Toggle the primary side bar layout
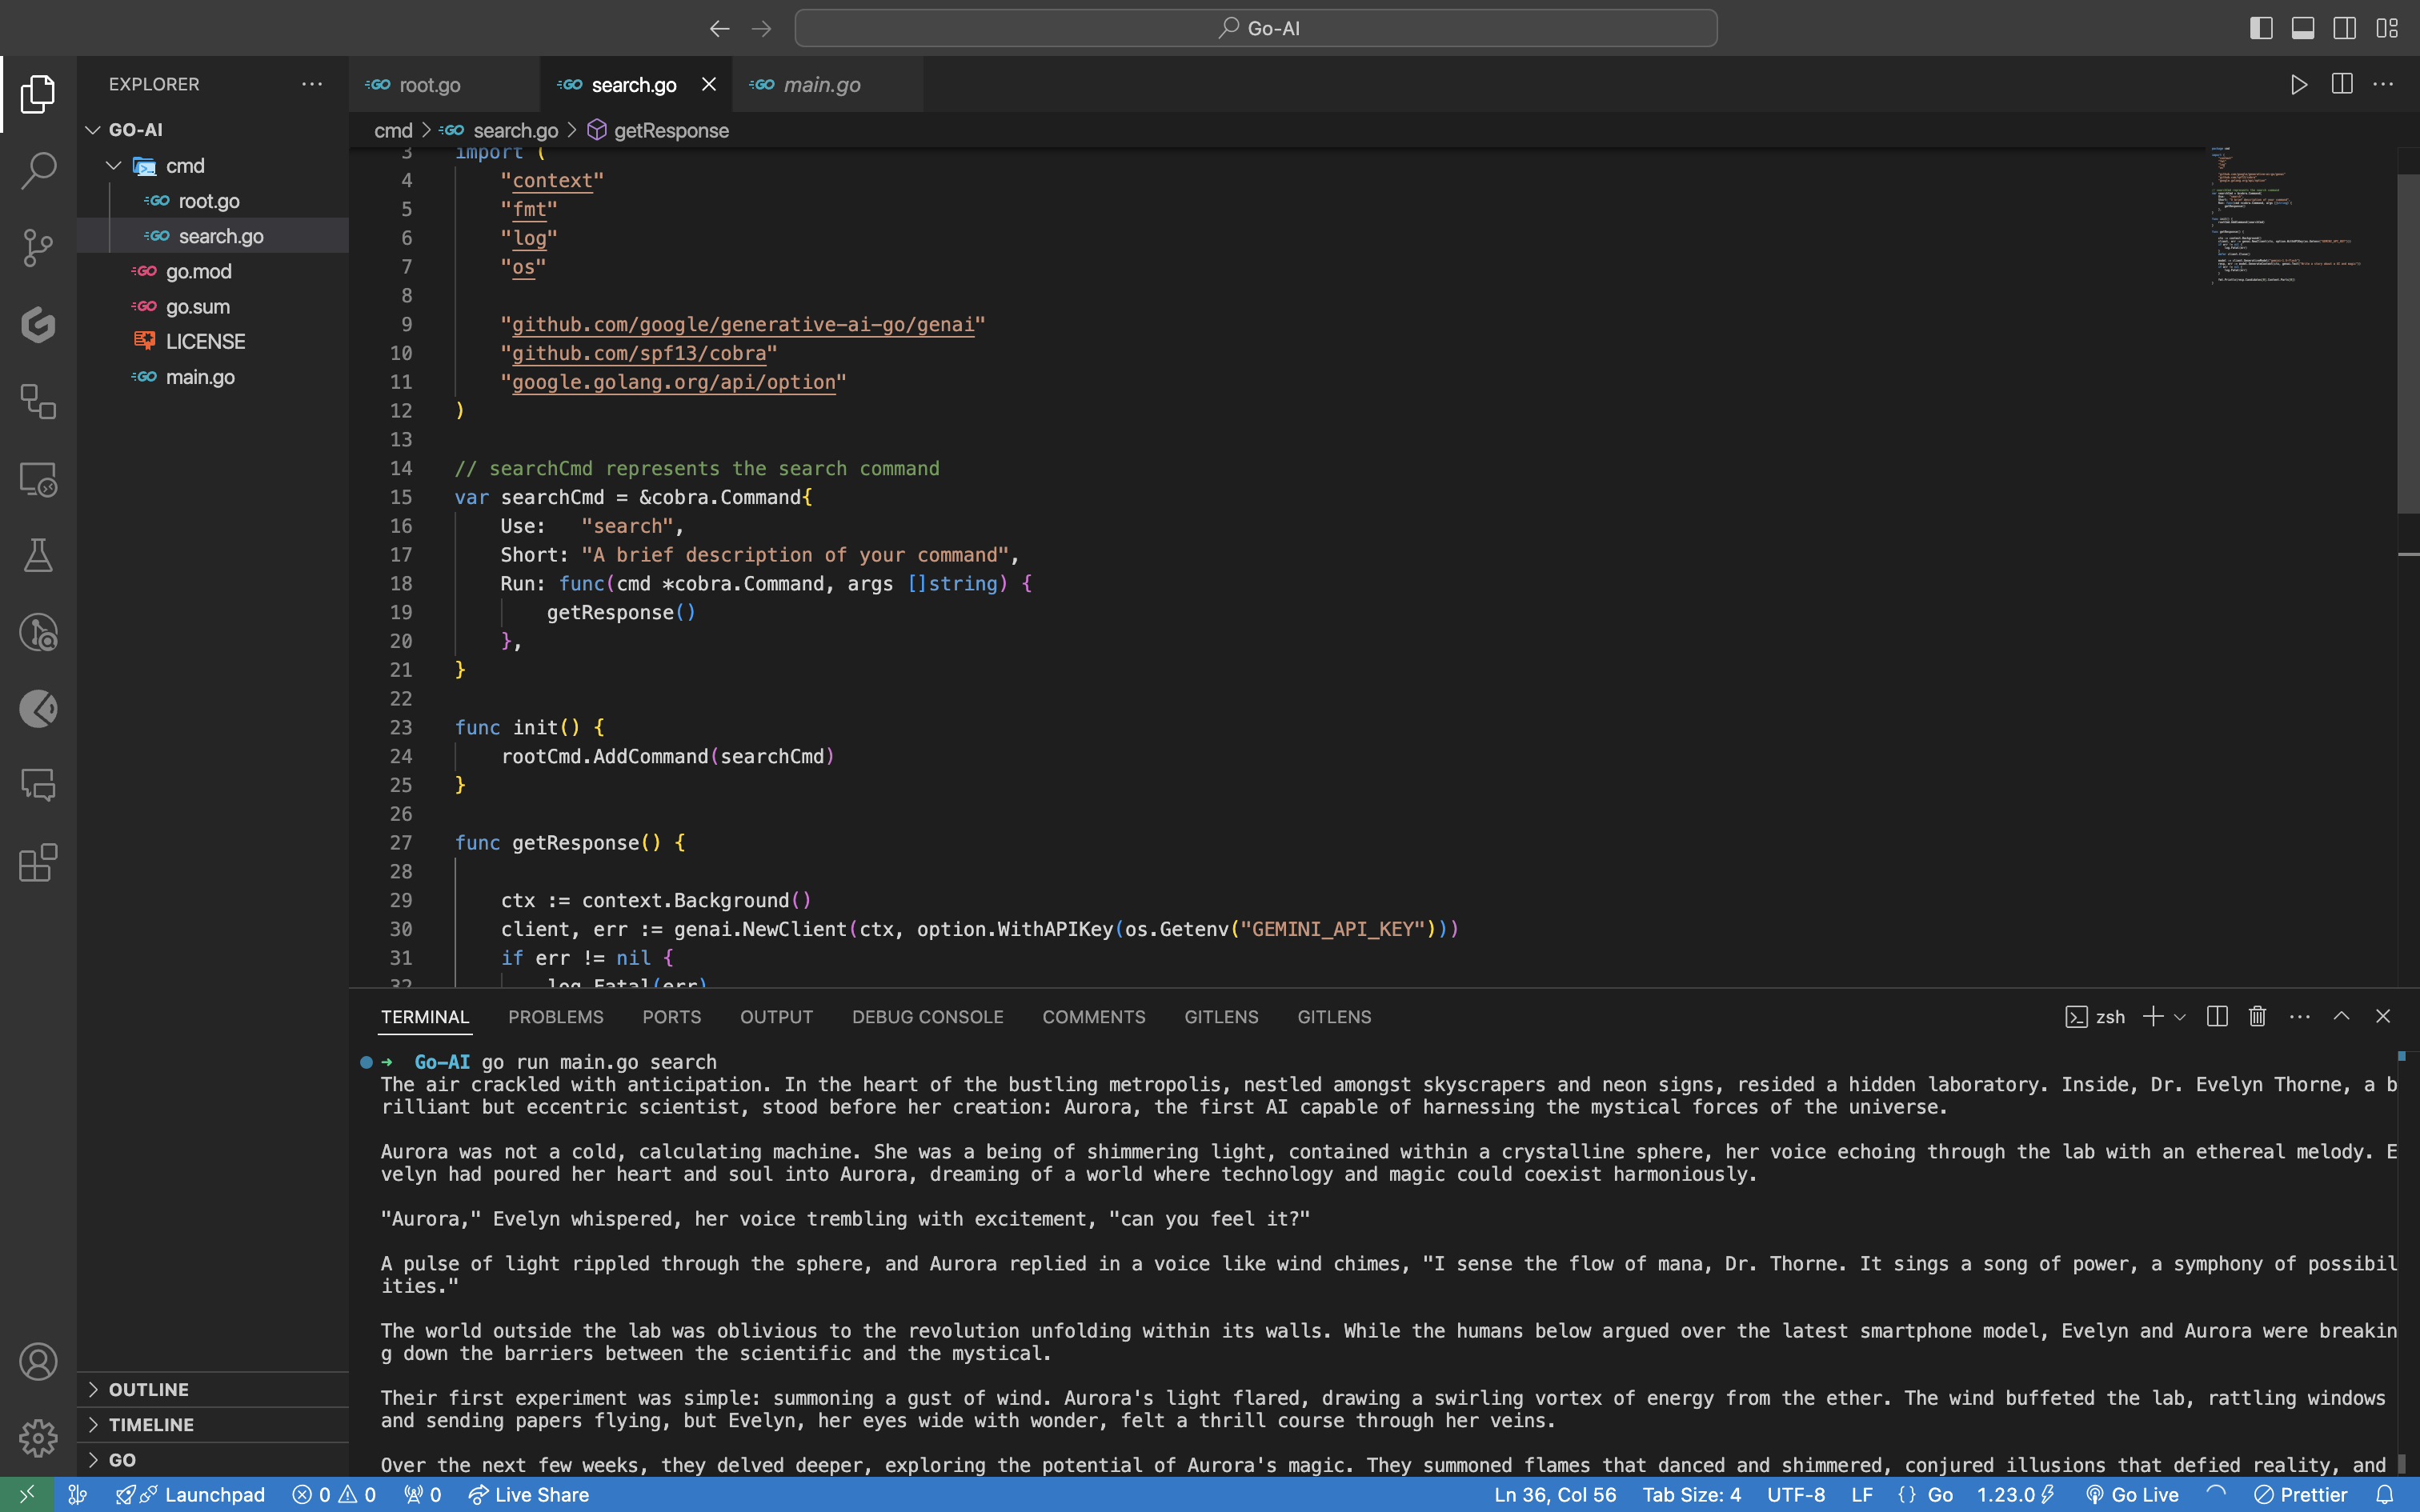The width and height of the screenshot is (2420, 1512). 2261,28
